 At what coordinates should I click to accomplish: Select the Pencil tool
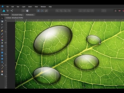pos(2,34)
